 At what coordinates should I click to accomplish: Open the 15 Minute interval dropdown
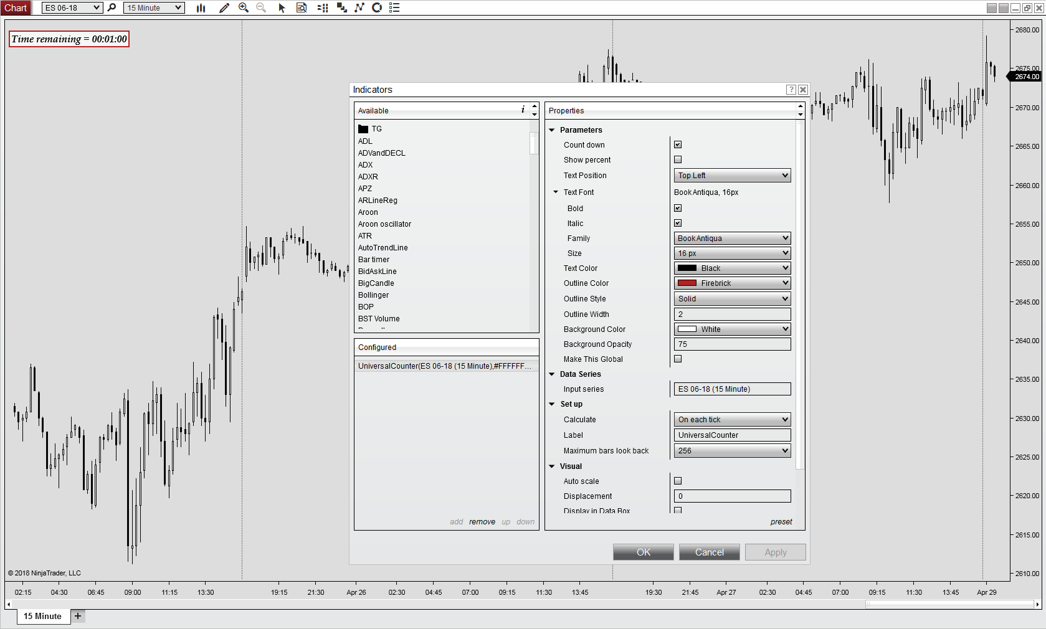[x=155, y=7]
